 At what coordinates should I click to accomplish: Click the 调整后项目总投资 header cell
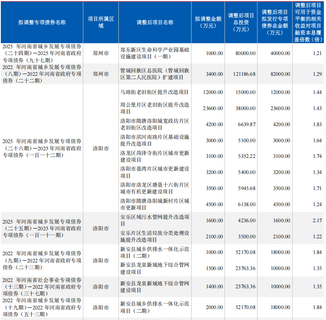coord(241,22)
